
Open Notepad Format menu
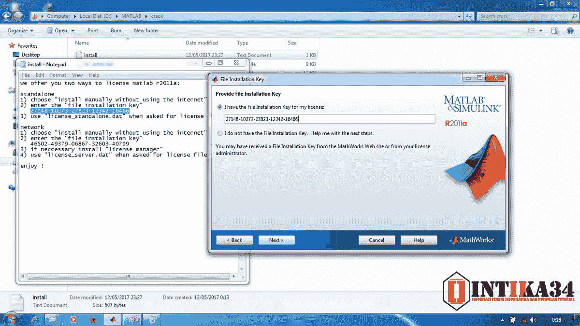pyautogui.click(x=58, y=75)
